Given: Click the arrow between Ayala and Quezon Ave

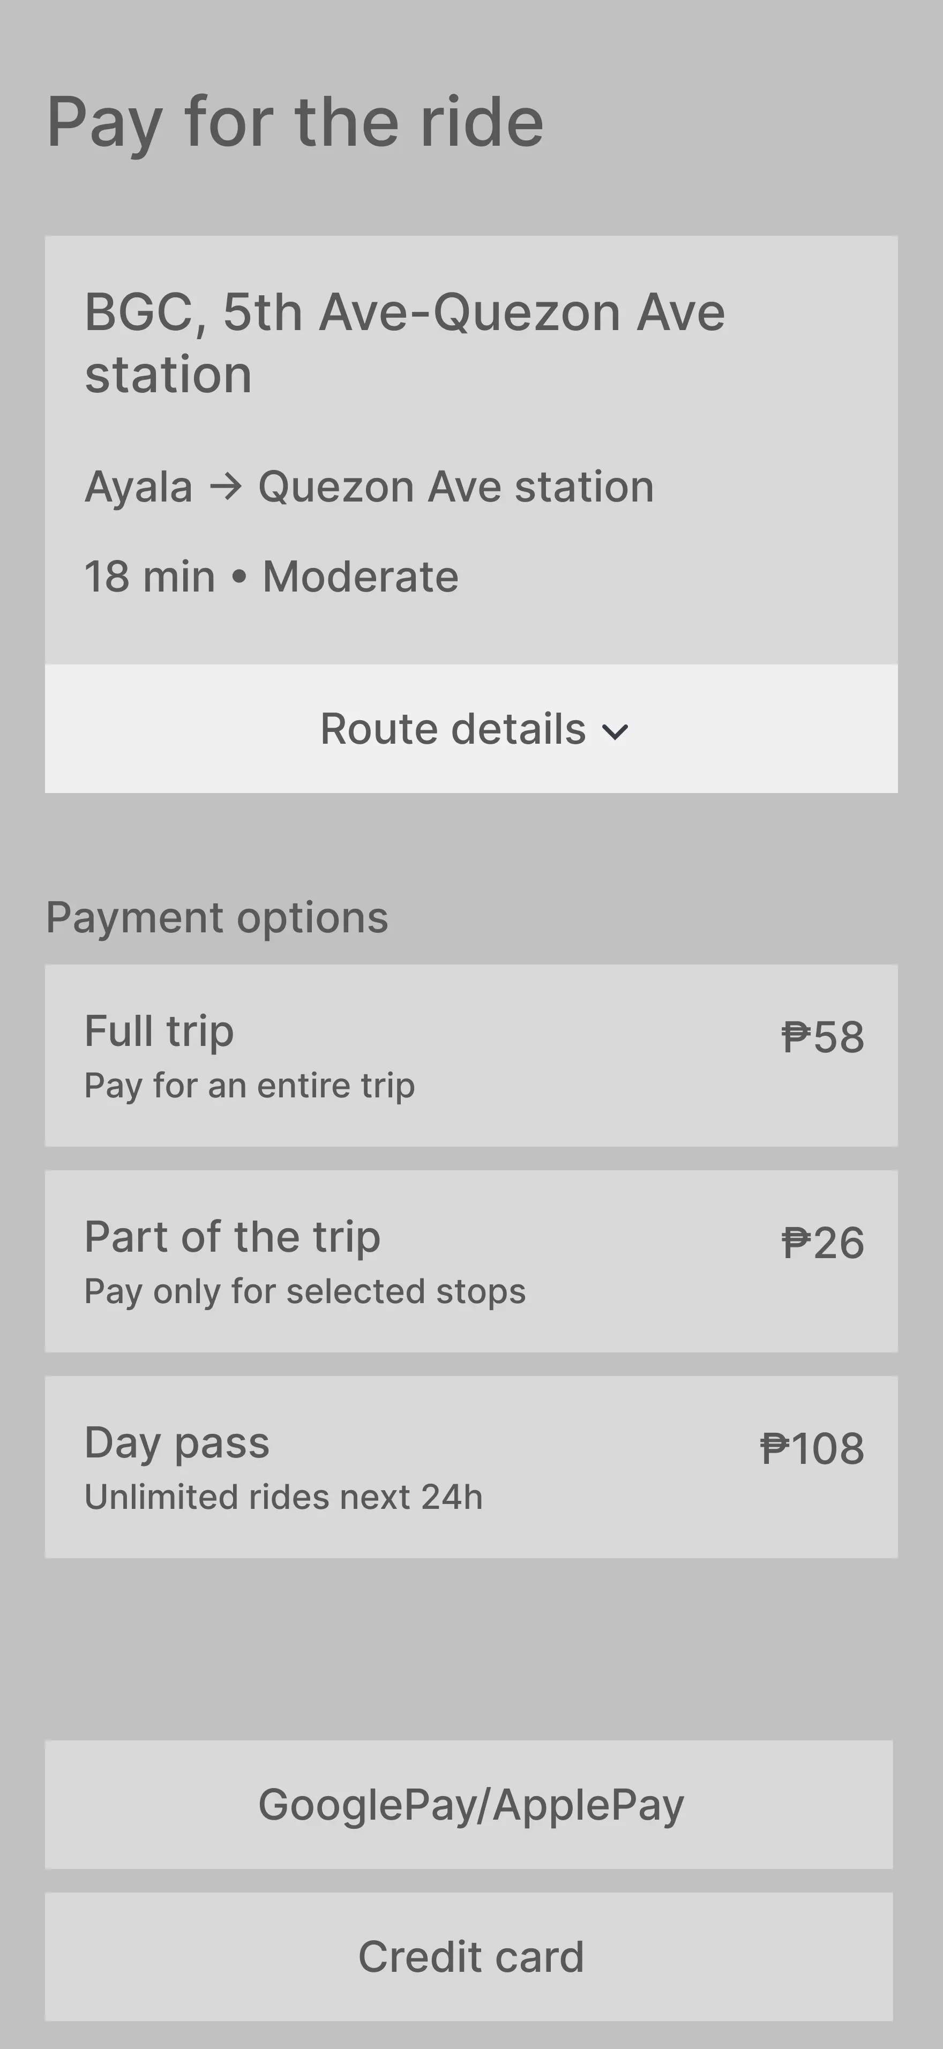Looking at the screenshot, I should pos(226,487).
